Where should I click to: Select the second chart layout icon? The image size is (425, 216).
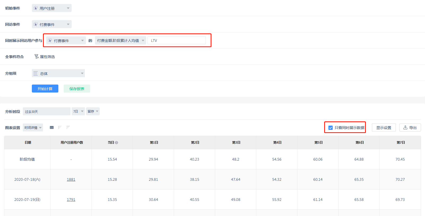(x=60, y=127)
